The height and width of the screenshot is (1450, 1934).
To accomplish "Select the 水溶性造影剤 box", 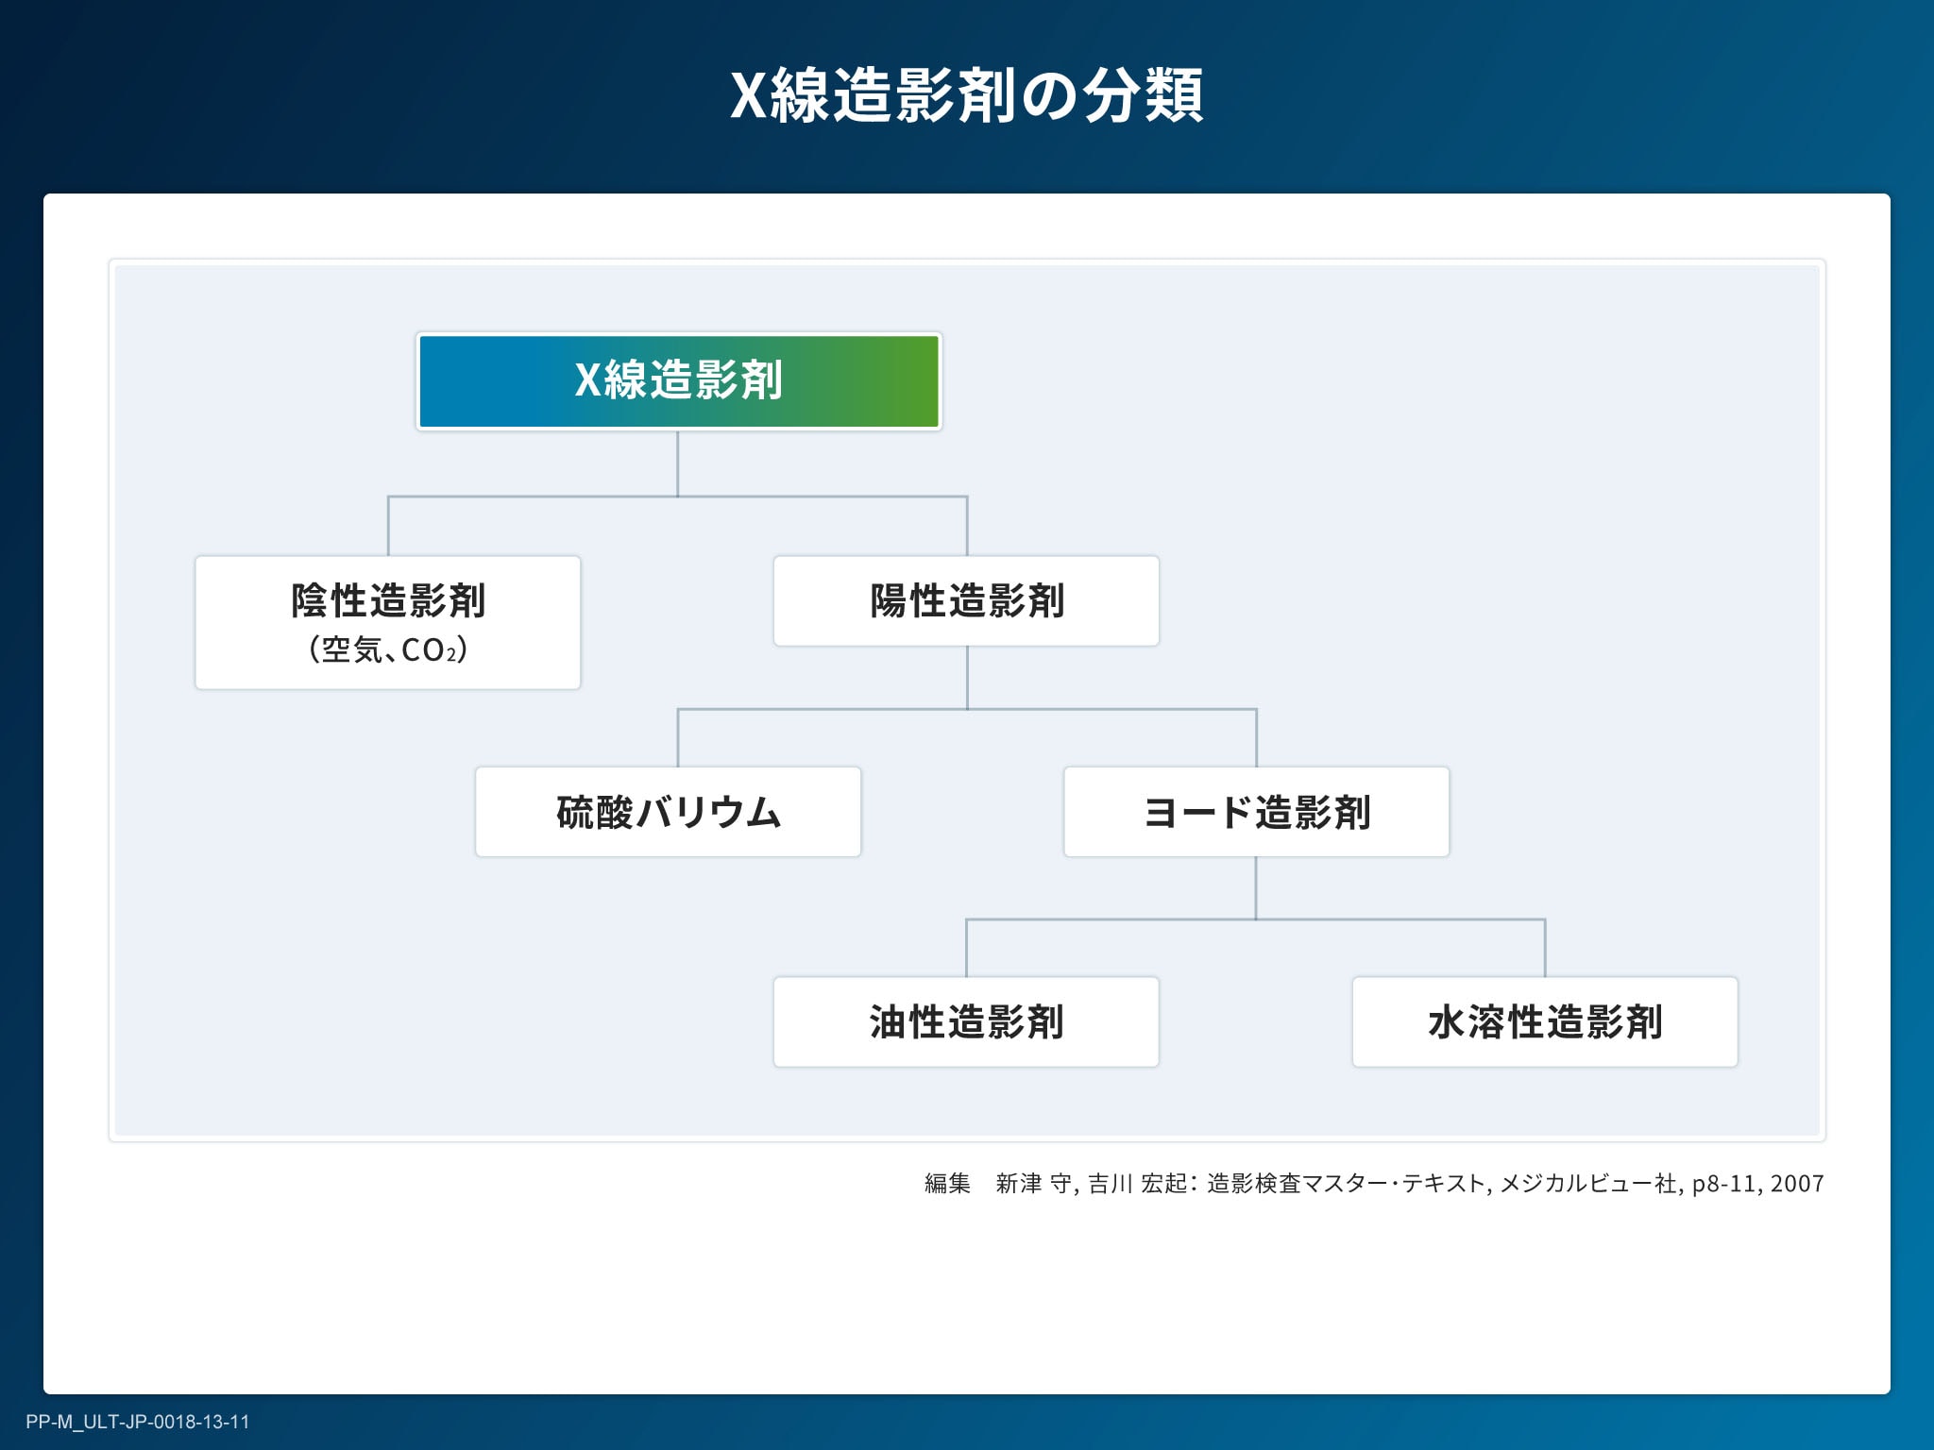I will click(1545, 1022).
